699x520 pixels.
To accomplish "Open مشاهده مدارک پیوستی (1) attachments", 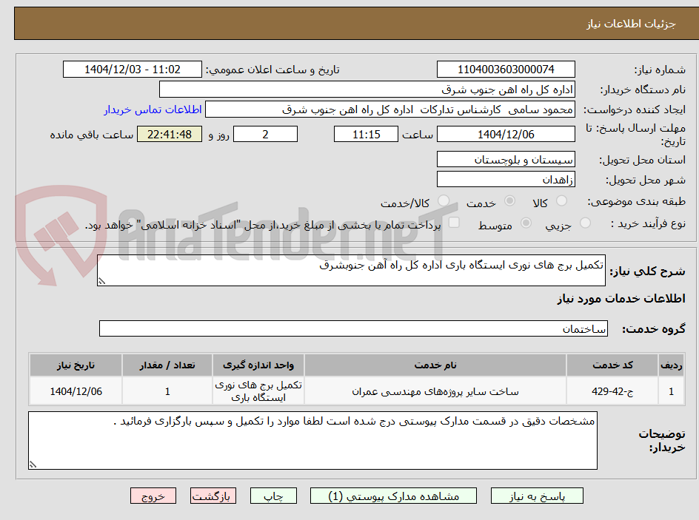I will click(393, 496).
